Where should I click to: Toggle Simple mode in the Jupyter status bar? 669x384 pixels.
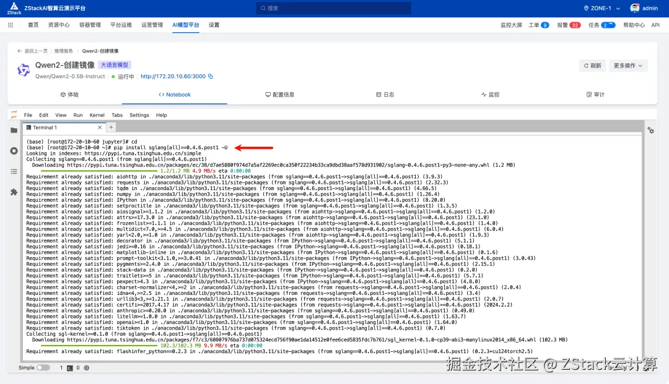43,367
